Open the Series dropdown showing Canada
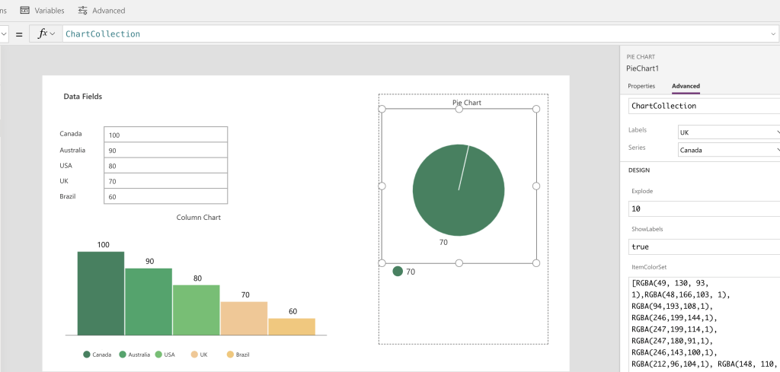780x372 pixels. point(729,150)
